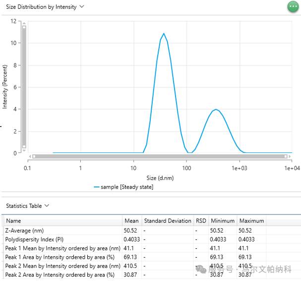
Task: Sort by the Maximum column header
Action: click(x=251, y=221)
